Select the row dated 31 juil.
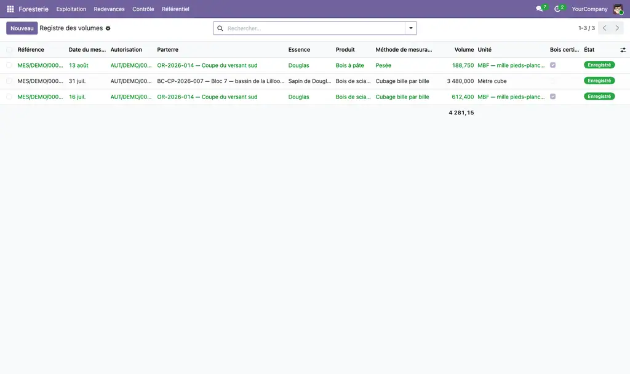Screen dimensions: 630x374 (x=9, y=81)
